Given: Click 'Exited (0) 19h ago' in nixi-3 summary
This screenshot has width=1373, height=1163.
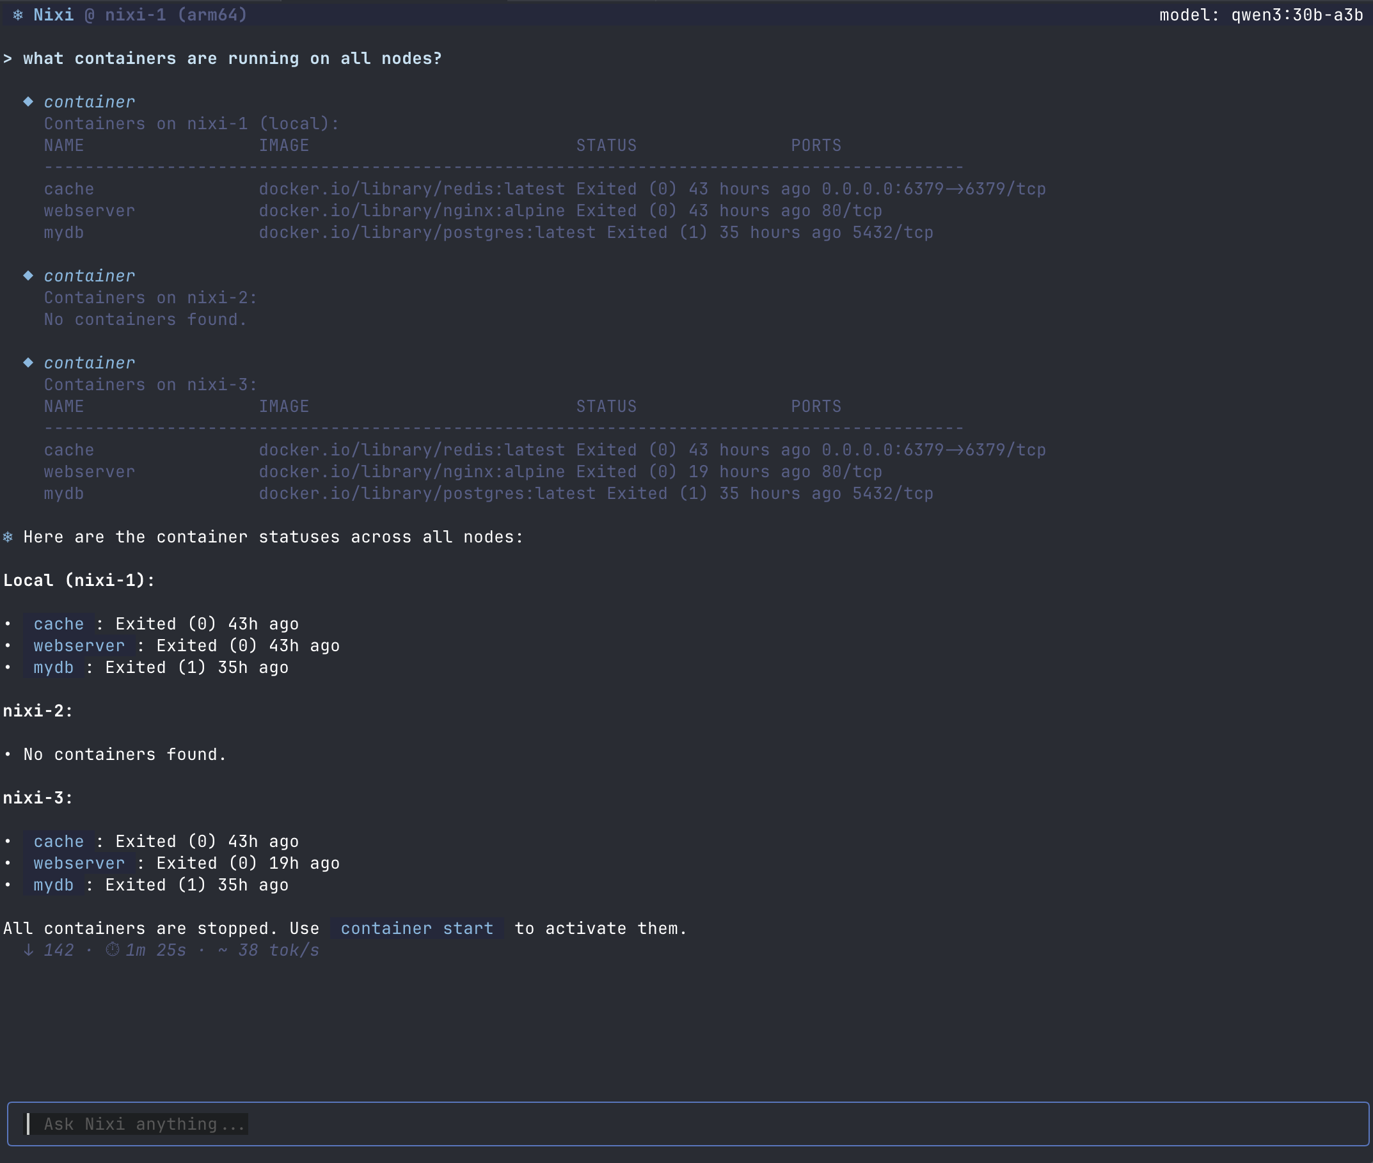Looking at the screenshot, I should pyautogui.click(x=248, y=863).
